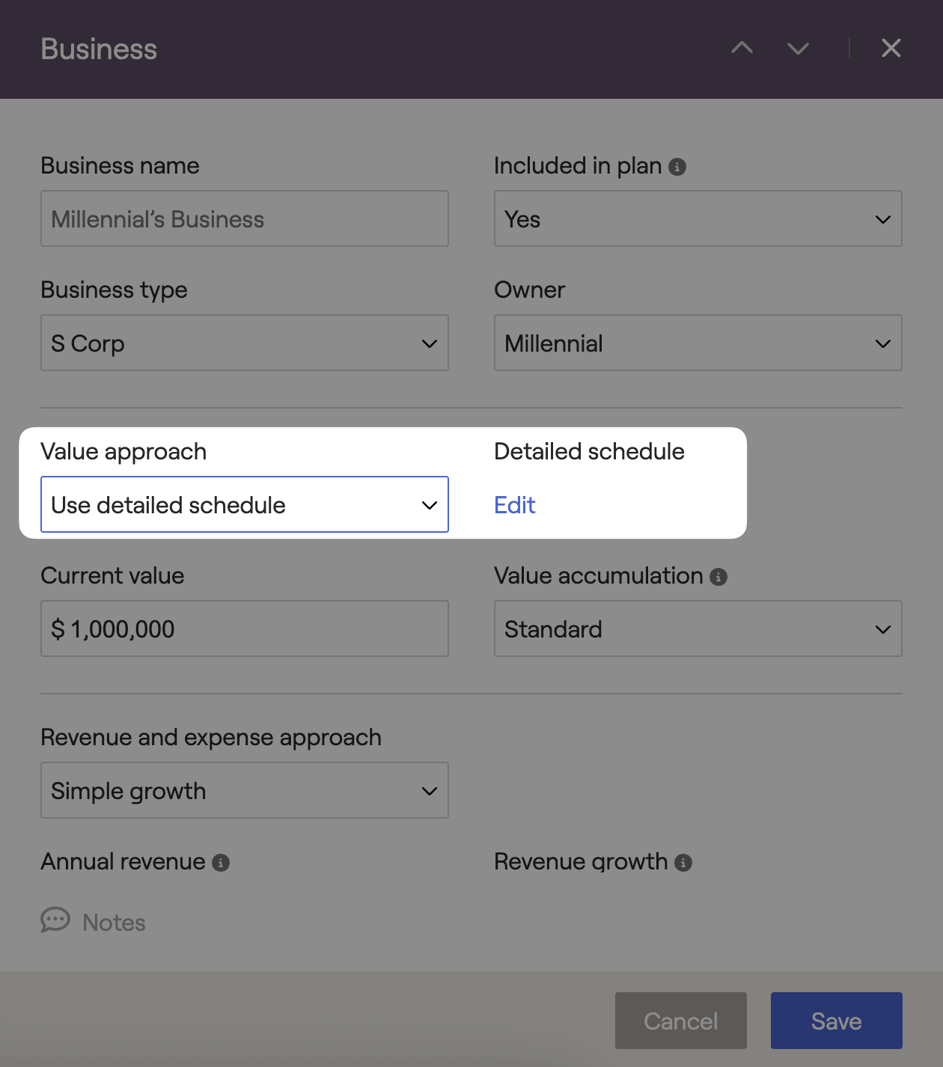Image resolution: width=943 pixels, height=1067 pixels.
Task: Click info icon beside Value accumulation
Action: click(x=718, y=577)
